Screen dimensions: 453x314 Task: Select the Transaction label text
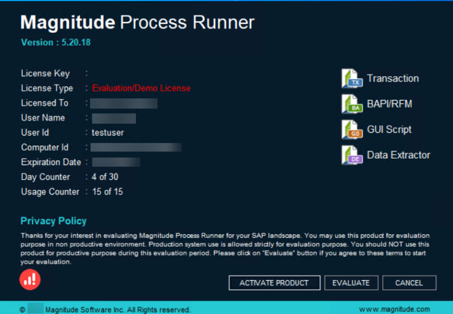coord(392,78)
